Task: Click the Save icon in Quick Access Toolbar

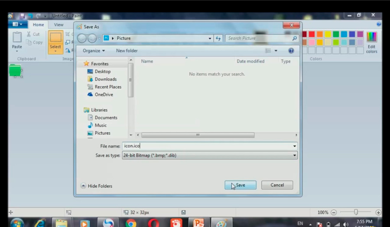Action: (x=22, y=16)
